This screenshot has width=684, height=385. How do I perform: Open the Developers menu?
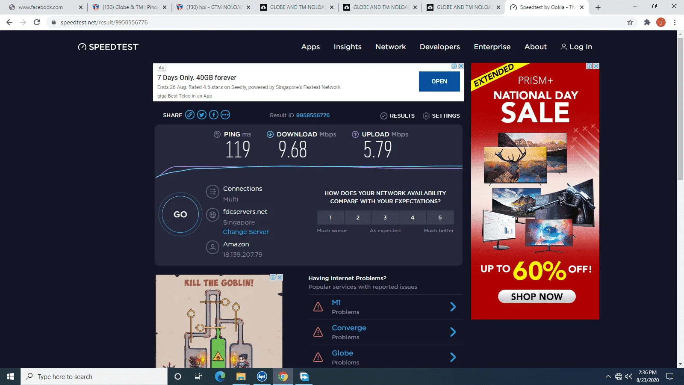click(440, 47)
